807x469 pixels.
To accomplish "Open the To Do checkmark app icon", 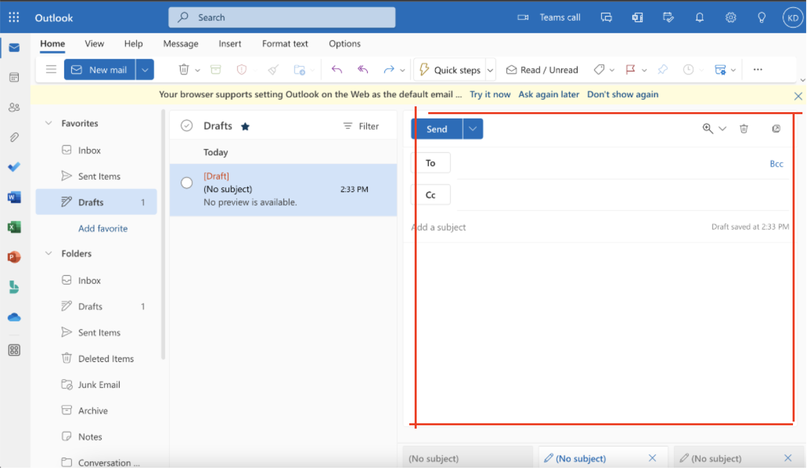I will (14, 167).
